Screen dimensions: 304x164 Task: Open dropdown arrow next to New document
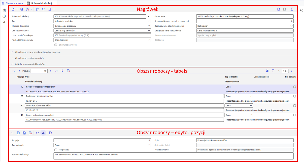[17, 9]
